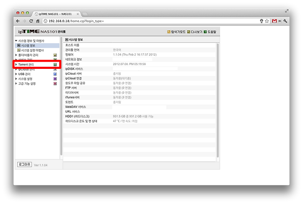Expand the USB 관리 tree arrow
Image resolution: width=303 pixels, height=204 pixels.
pyautogui.click(x=16, y=74)
